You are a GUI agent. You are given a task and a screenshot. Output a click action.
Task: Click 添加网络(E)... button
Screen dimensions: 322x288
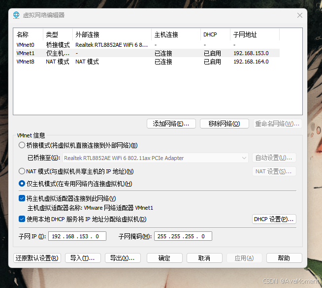pos(171,124)
